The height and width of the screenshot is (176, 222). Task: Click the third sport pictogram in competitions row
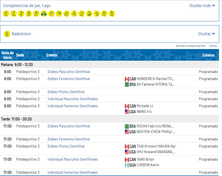point(21,14)
